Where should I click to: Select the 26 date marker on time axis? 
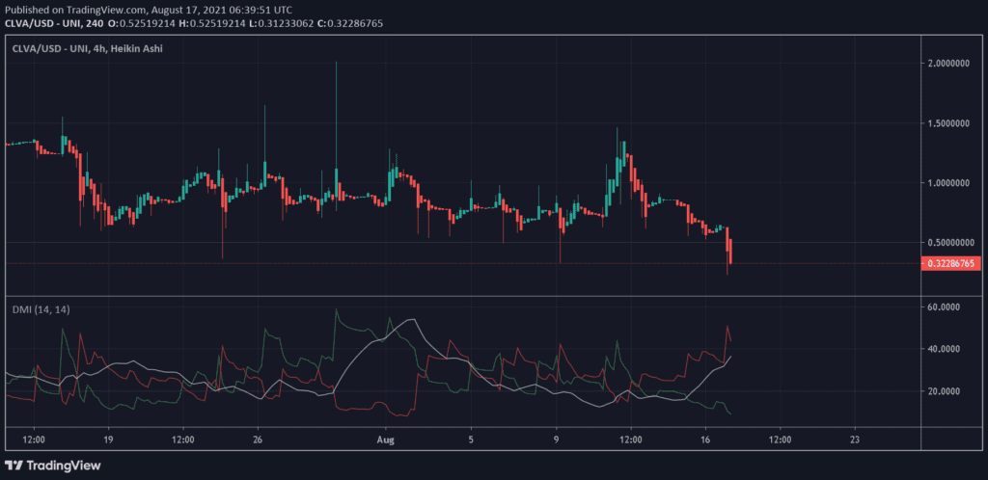[x=257, y=438]
